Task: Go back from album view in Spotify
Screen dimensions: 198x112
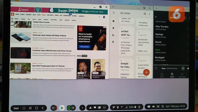Action: (156, 17)
